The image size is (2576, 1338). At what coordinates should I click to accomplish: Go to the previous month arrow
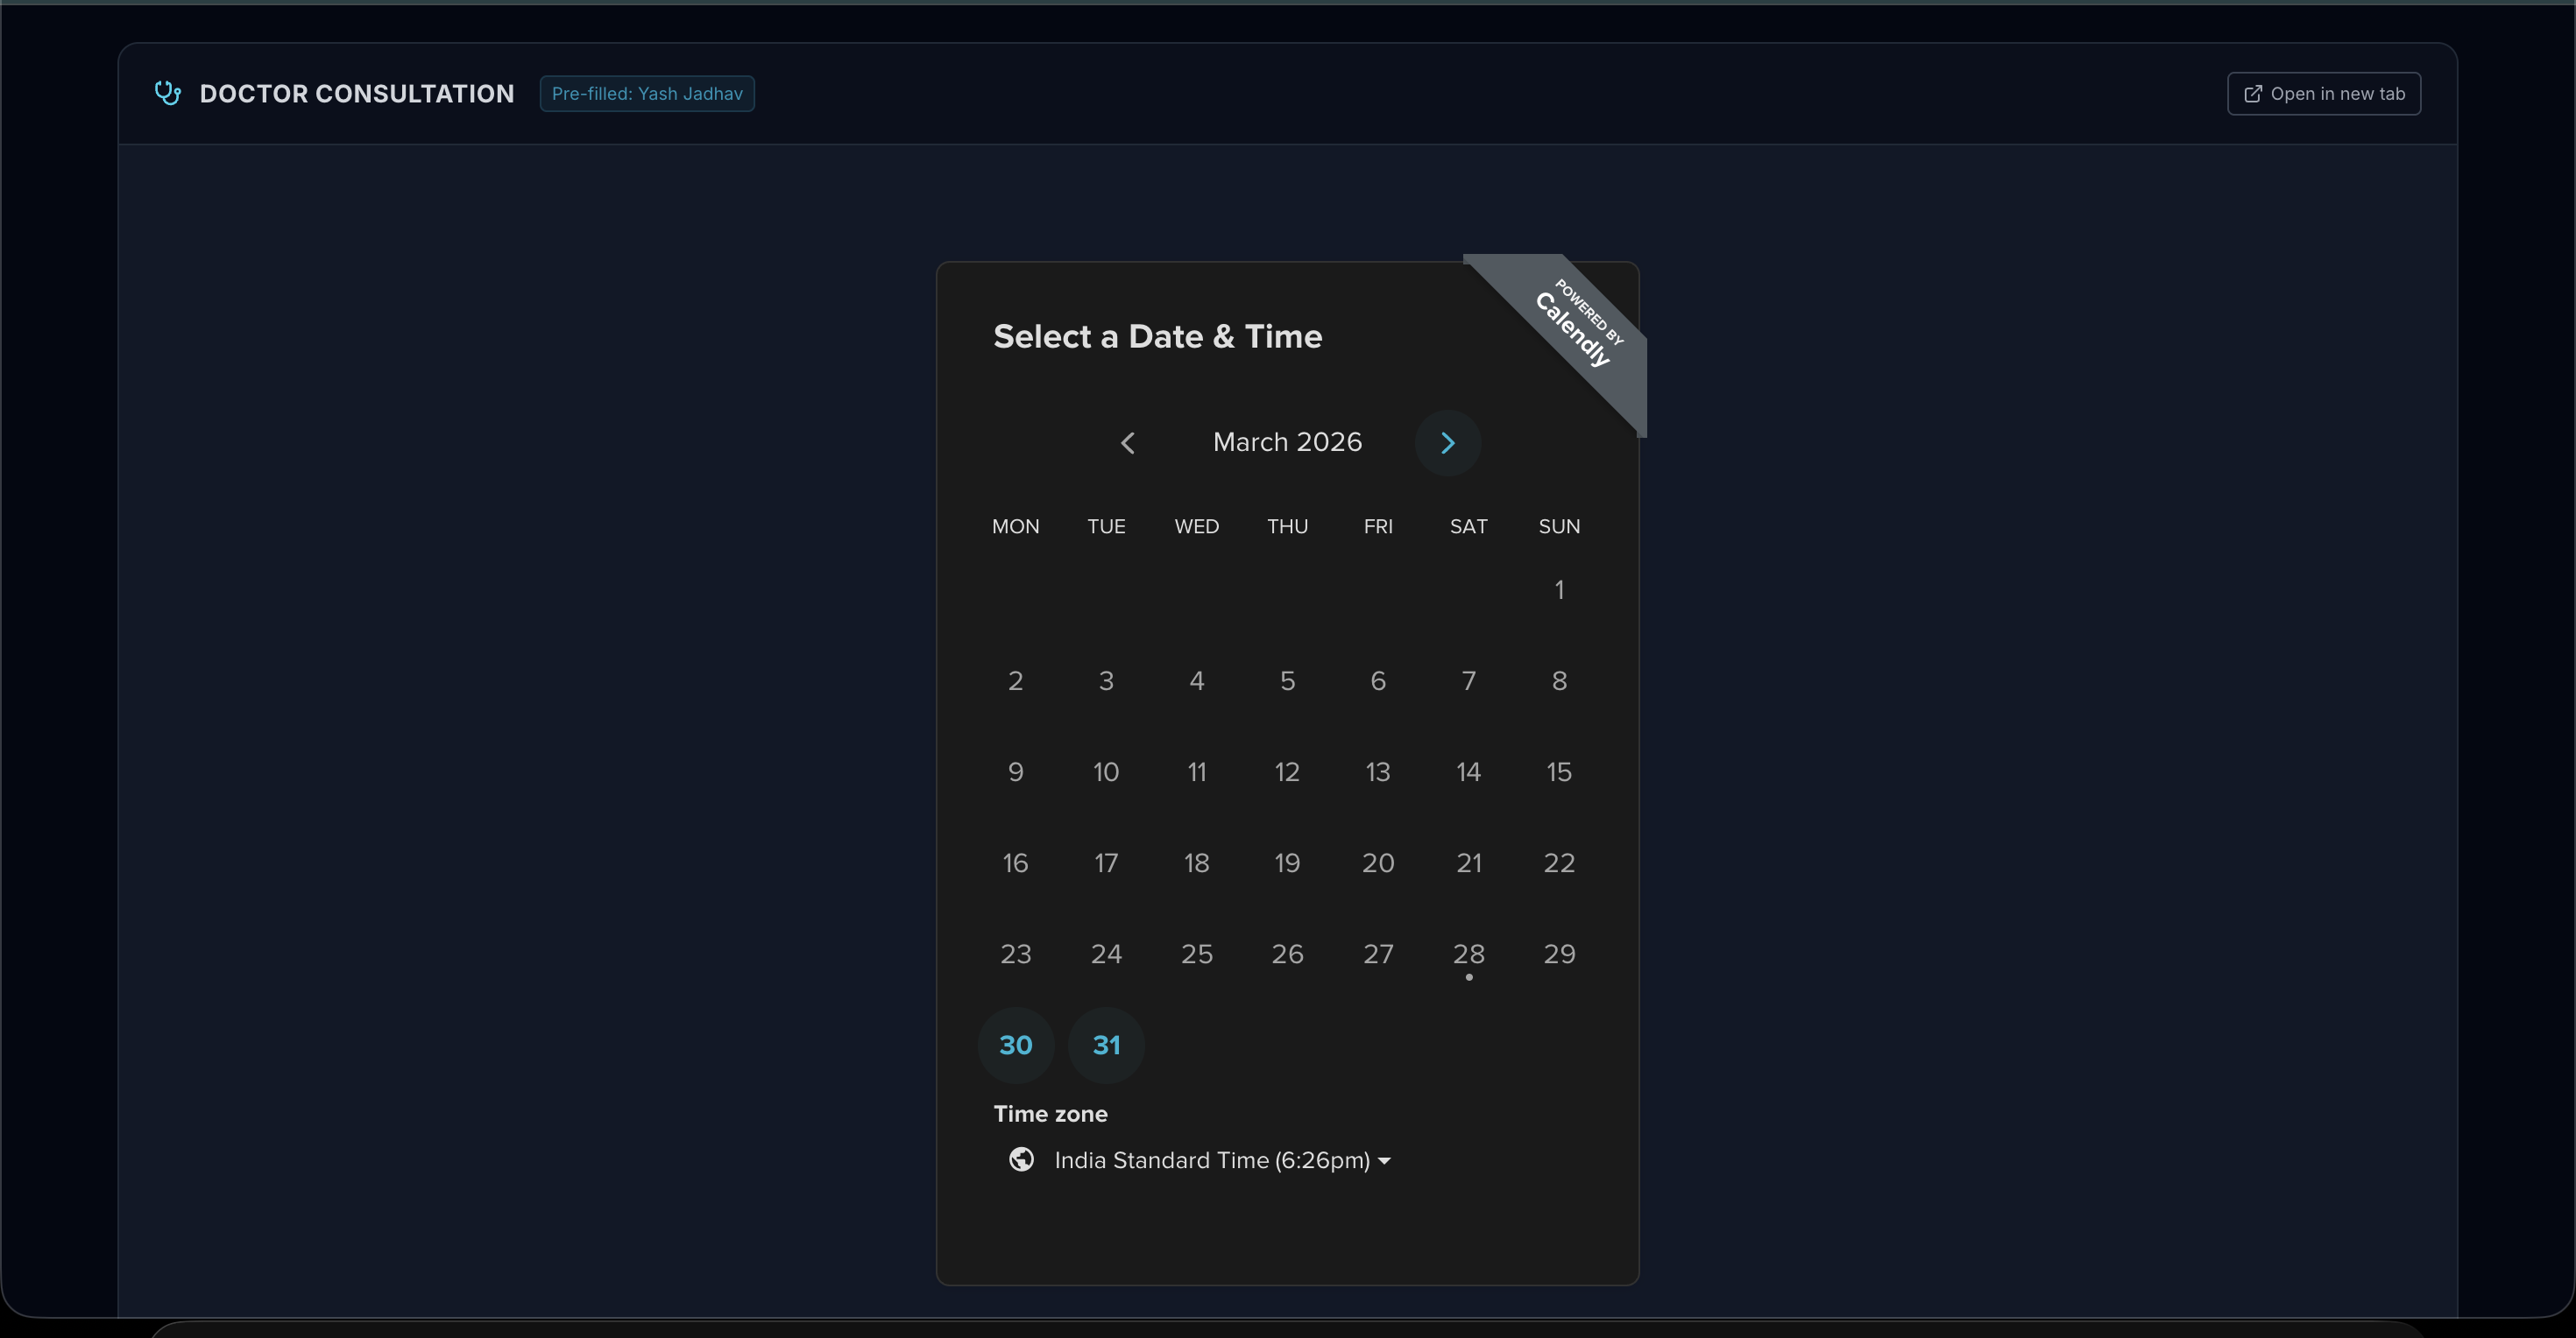coord(1128,443)
